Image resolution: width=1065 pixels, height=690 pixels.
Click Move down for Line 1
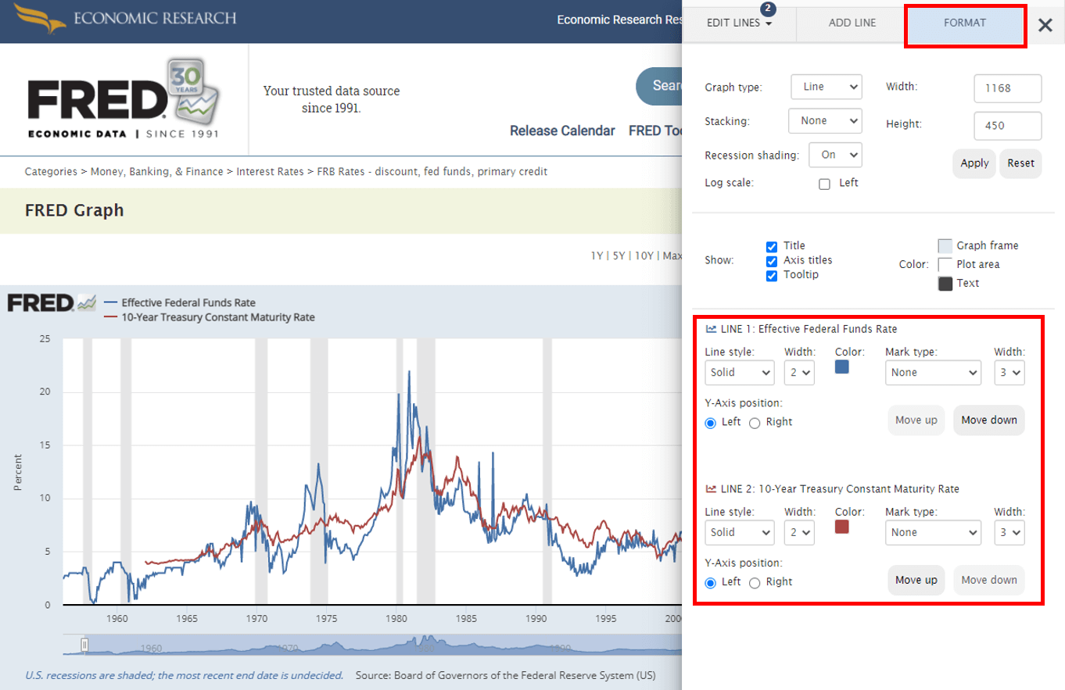click(988, 420)
